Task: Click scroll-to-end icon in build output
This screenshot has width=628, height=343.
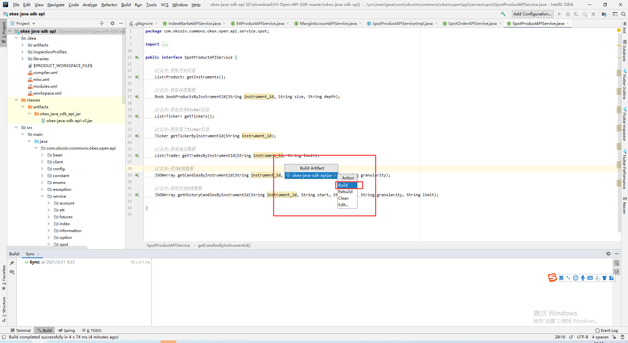Action: [617, 271]
